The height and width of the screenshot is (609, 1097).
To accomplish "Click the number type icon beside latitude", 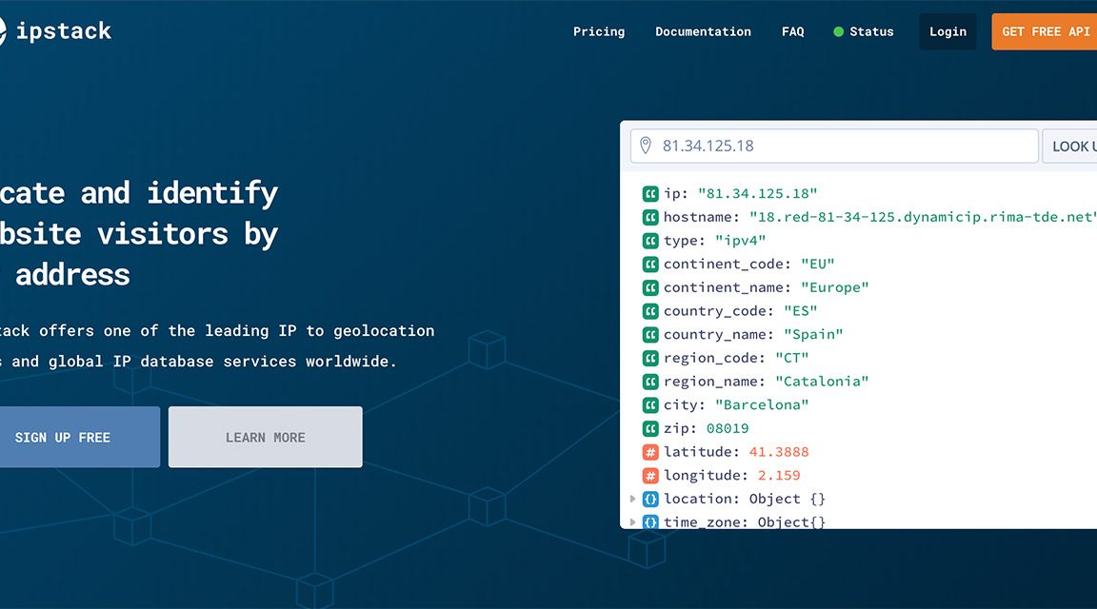I will 650,452.
